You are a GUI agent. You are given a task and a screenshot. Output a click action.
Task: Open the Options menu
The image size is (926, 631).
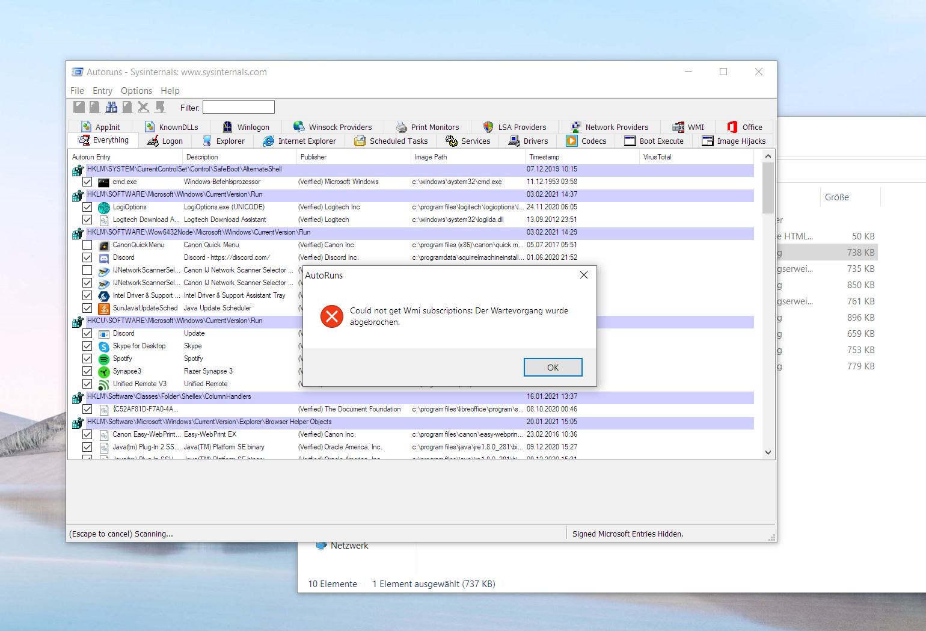[136, 91]
